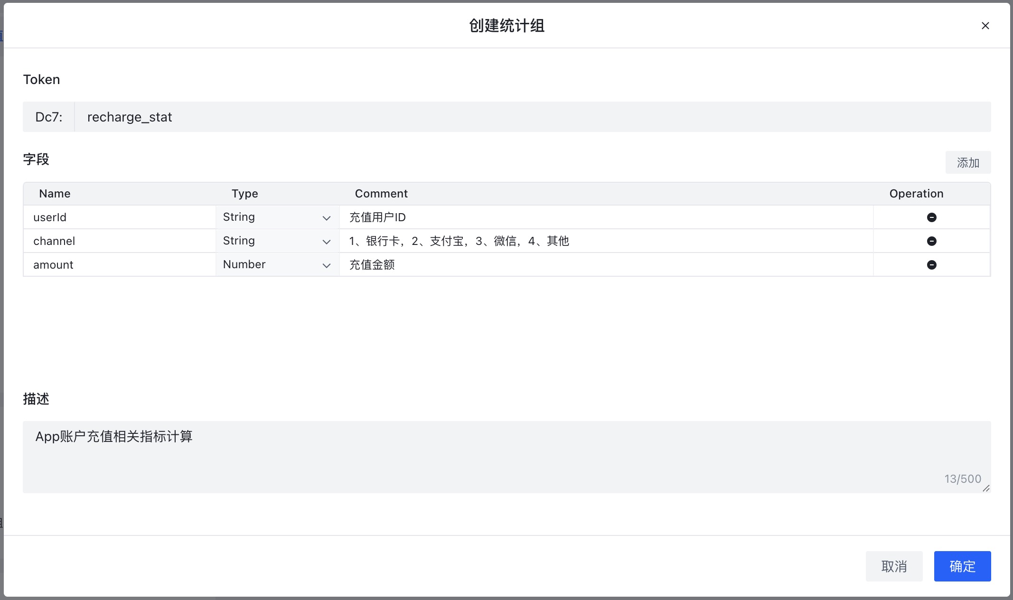Edit the channel name field
The image size is (1013, 600).
coord(120,241)
